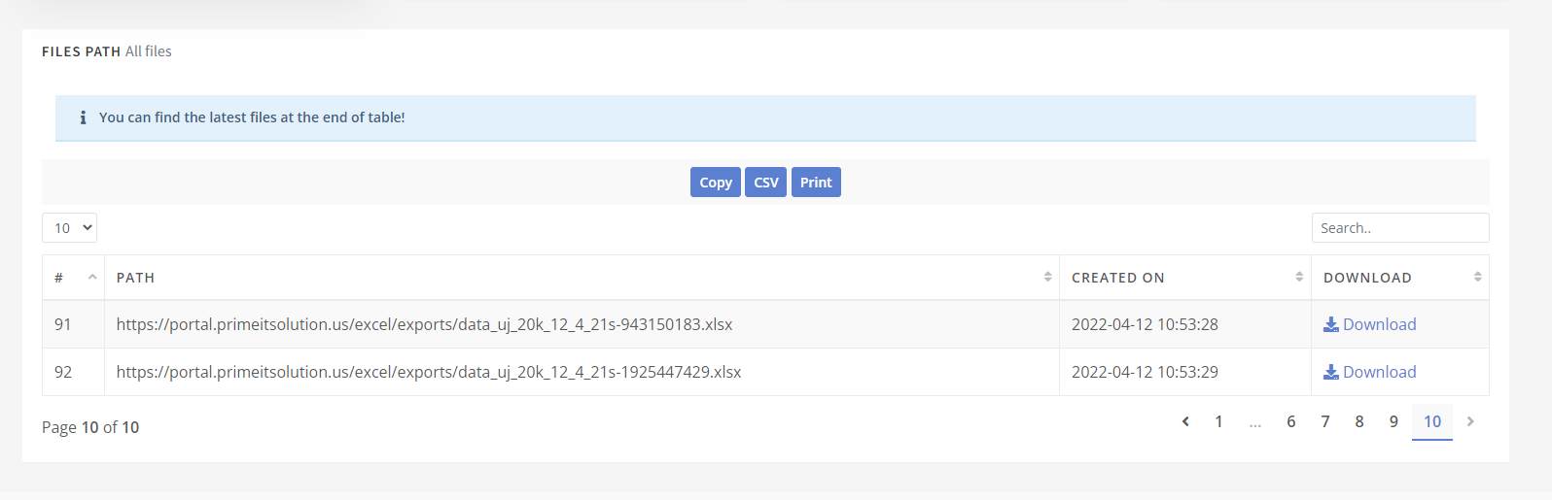Sort by the # column arrow
Screen dimensions: 1552x500
pyautogui.click(x=92, y=277)
